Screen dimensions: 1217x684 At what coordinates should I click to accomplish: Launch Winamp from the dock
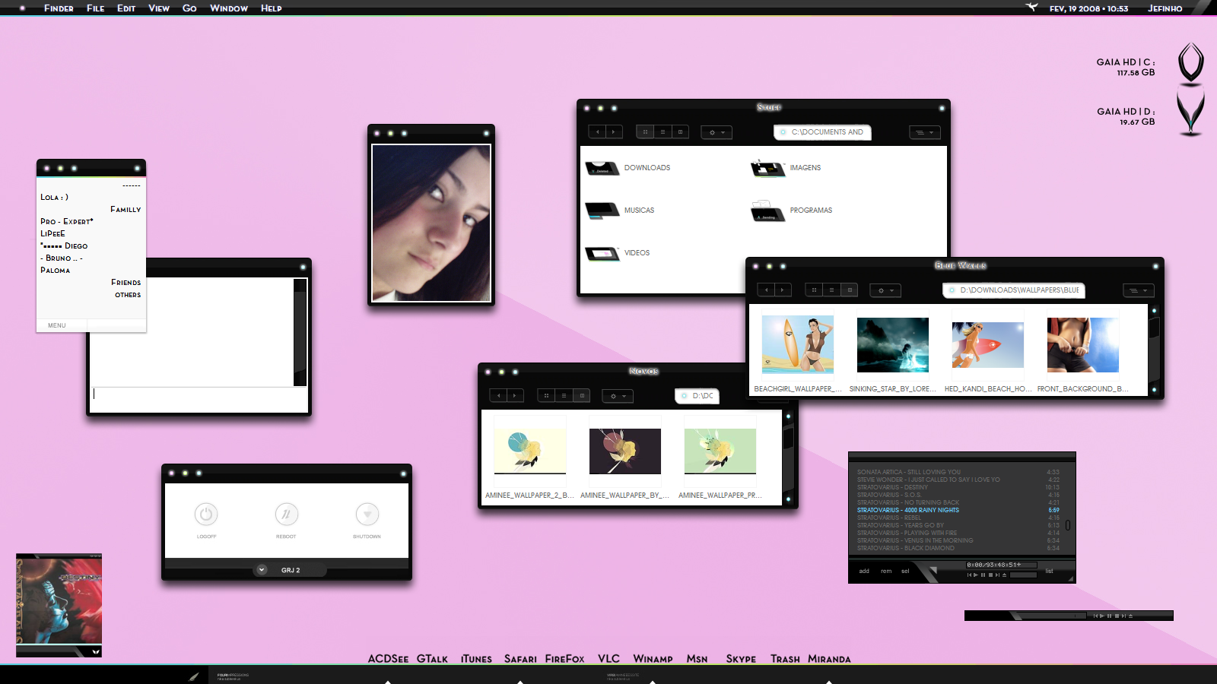pos(653,659)
